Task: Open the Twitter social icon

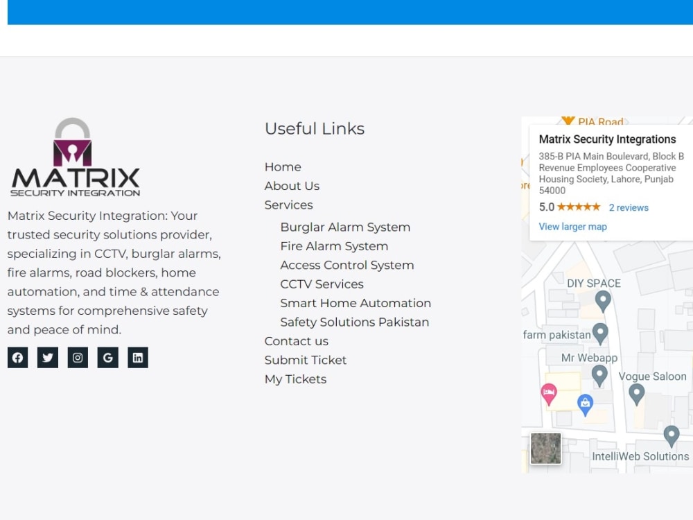Action: (48, 357)
